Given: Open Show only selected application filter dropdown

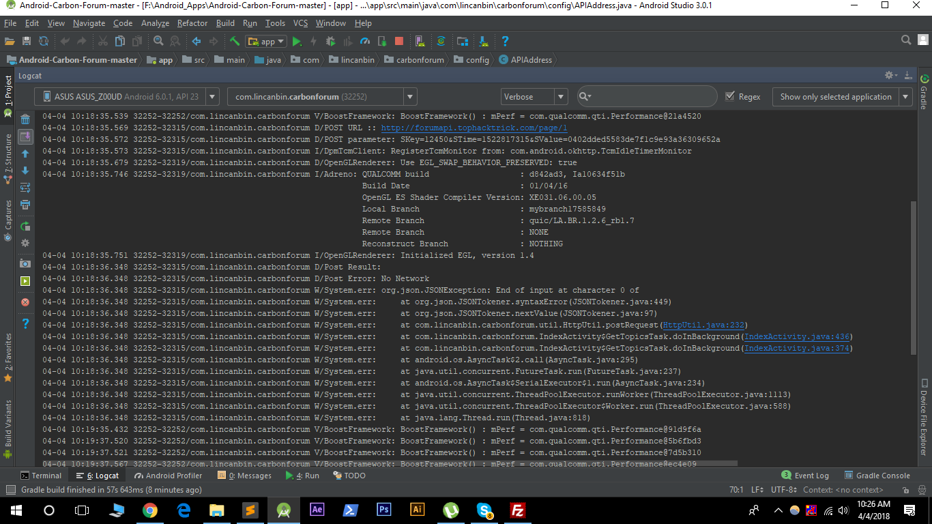Looking at the screenshot, I should click(x=843, y=97).
